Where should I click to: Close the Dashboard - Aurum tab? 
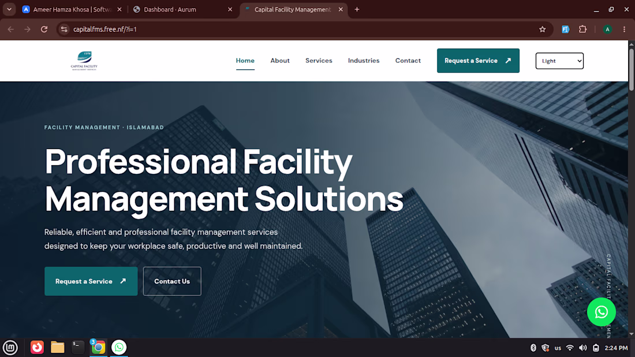coord(230,9)
